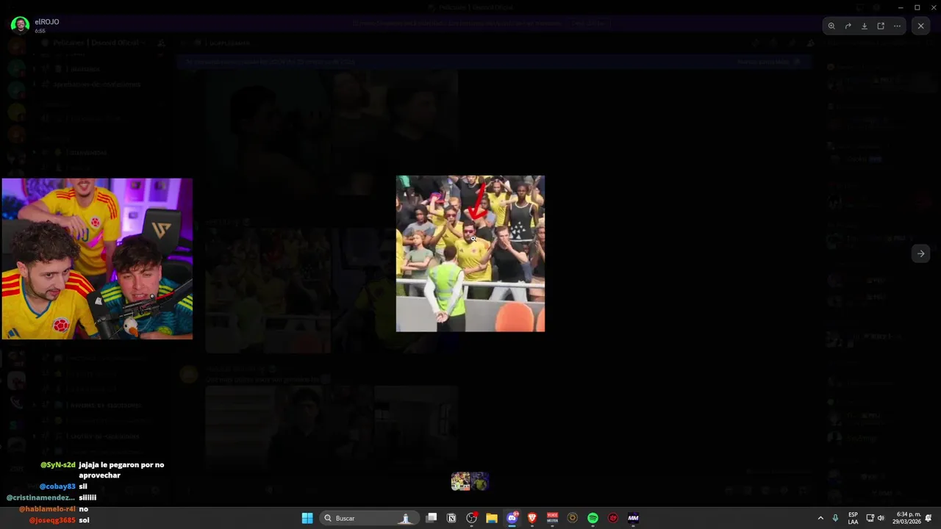Open Task View from the taskbar
941x529 pixels.
pos(432,518)
